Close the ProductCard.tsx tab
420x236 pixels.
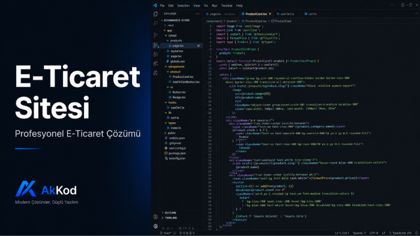pyautogui.click(x=270, y=14)
